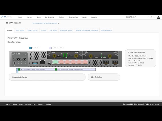Click the Branch device details panel heading
The image size is (162, 121).
click(x=136, y=52)
